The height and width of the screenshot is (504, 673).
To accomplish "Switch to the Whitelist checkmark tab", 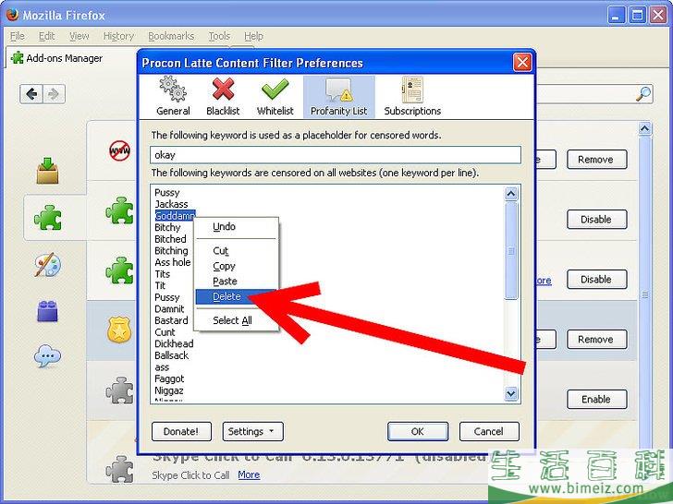I will [x=275, y=97].
